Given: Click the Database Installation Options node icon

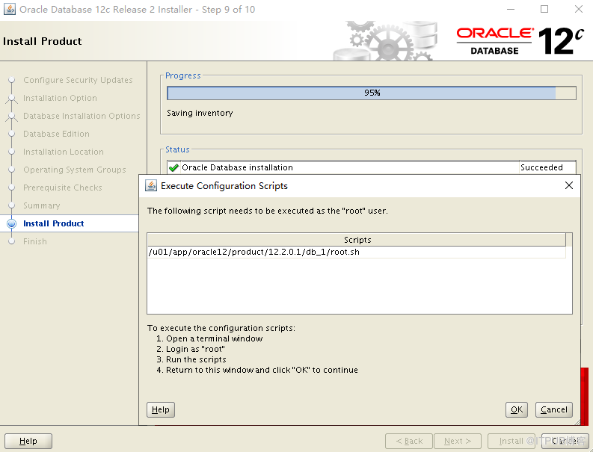Looking at the screenshot, I should [x=12, y=117].
